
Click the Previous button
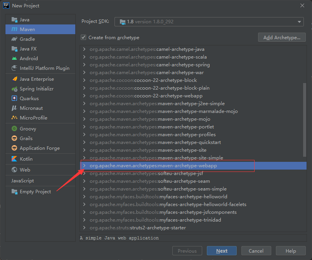click(x=187, y=251)
